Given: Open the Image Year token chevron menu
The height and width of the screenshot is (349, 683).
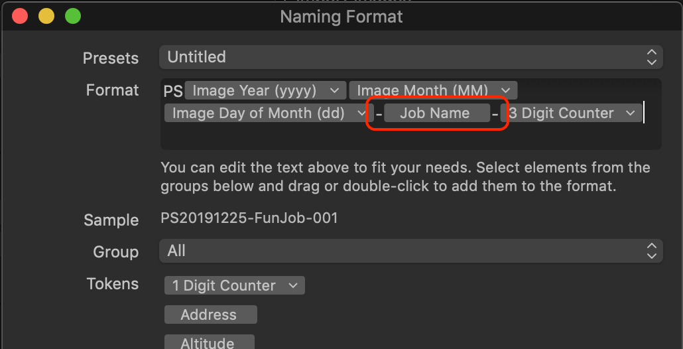Looking at the screenshot, I should click(334, 91).
